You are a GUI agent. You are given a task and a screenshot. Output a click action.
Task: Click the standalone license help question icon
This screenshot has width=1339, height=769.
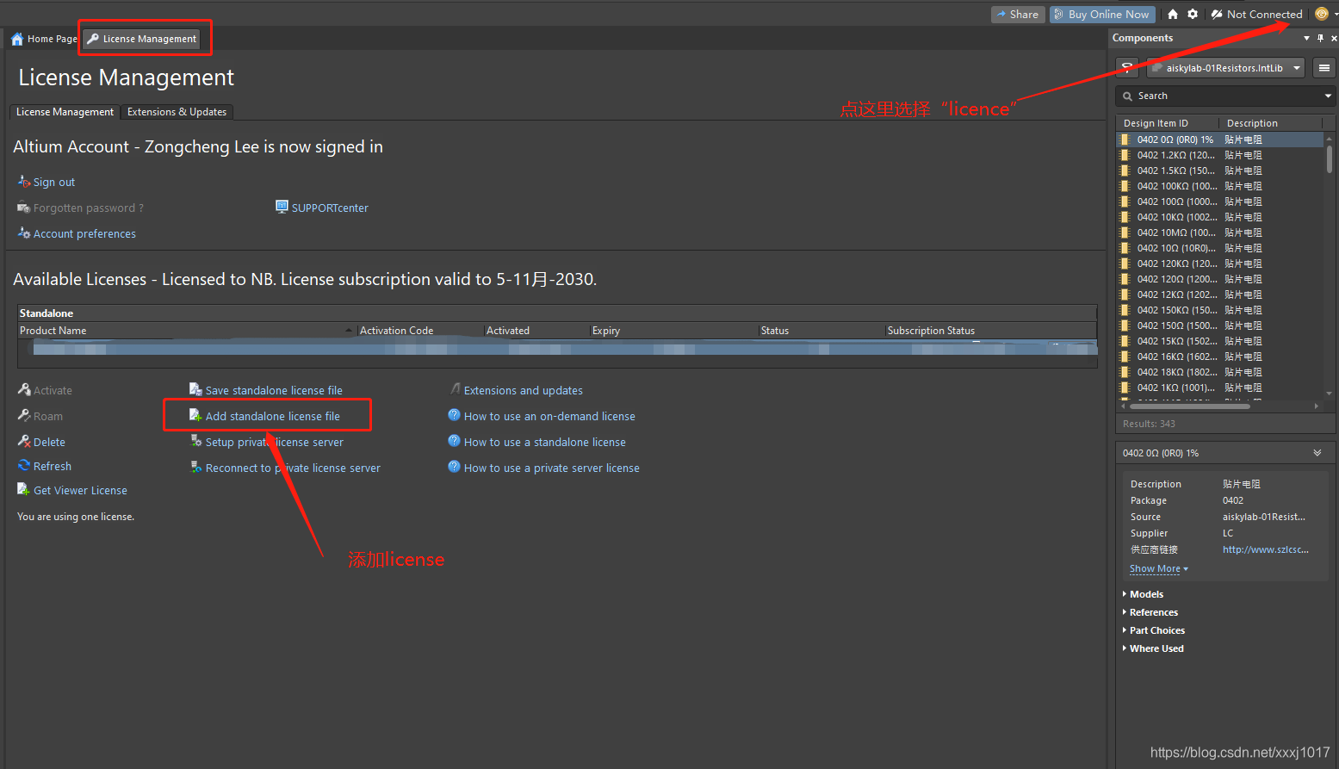tap(454, 441)
